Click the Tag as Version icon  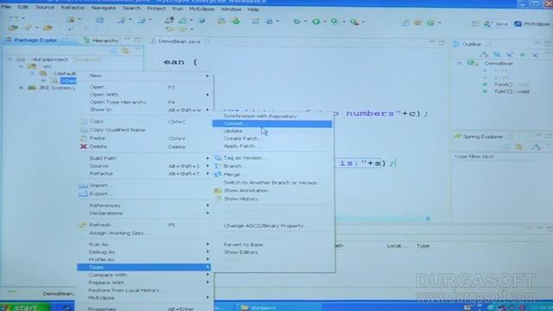coord(218,157)
